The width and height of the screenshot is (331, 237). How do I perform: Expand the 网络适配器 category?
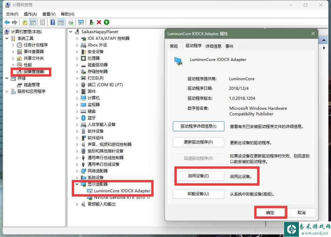coord(77,171)
